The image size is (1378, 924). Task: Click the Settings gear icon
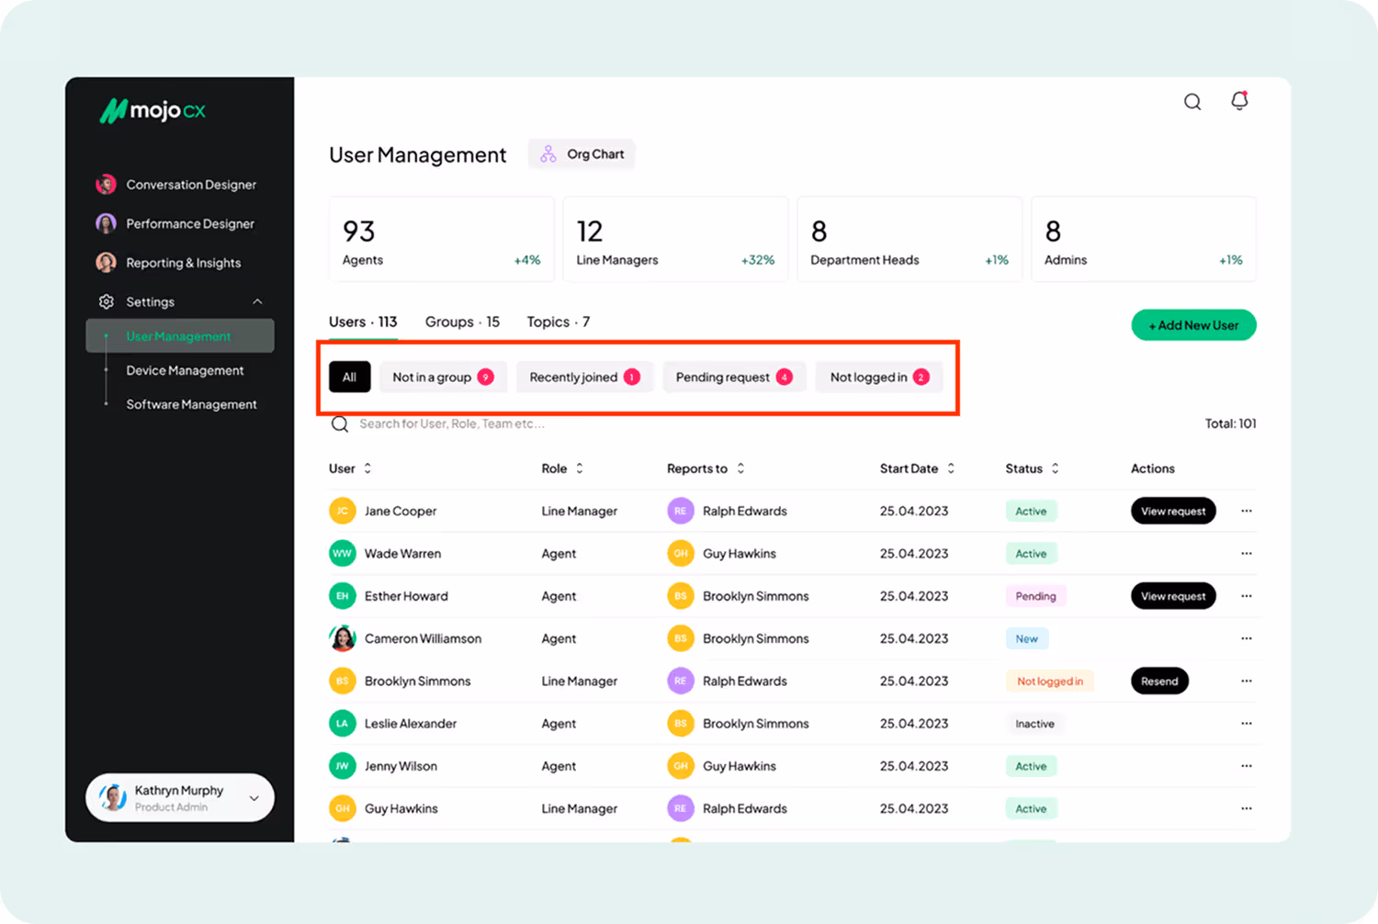[106, 301]
